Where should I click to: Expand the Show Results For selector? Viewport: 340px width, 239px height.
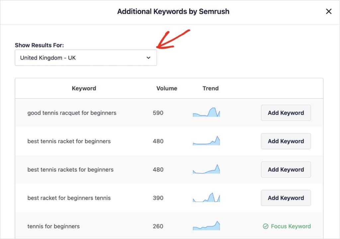click(85, 58)
